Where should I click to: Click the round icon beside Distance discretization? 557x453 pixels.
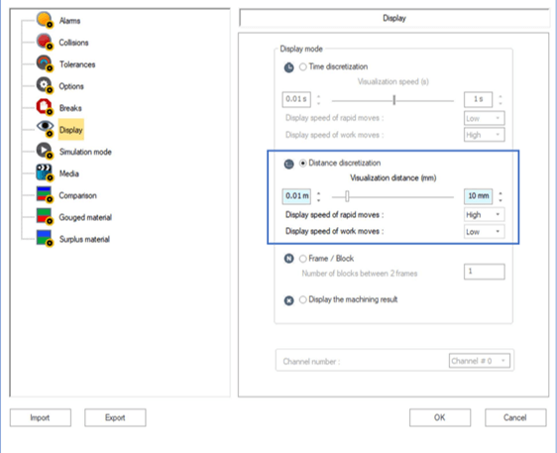[288, 164]
